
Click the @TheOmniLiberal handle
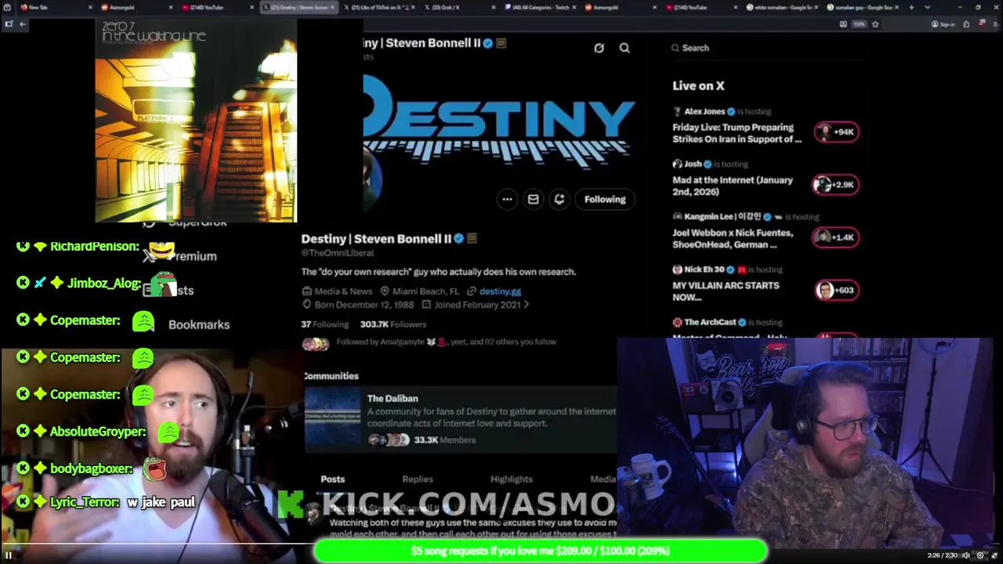tap(338, 253)
